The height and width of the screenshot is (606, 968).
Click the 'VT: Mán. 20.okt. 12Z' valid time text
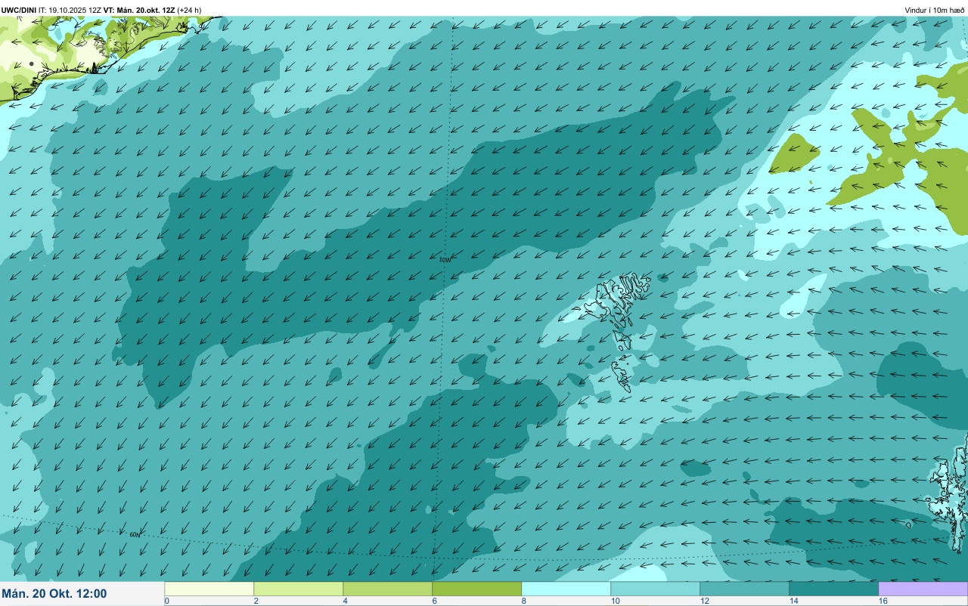[139, 10]
